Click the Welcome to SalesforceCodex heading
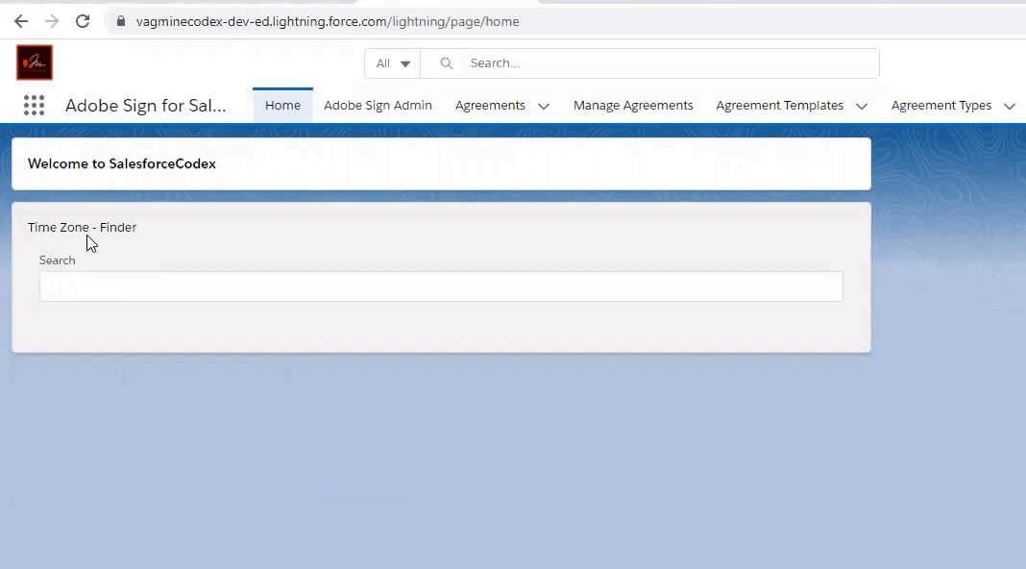The height and width of the screenshot is (569, 1026). tap(122, 163)
